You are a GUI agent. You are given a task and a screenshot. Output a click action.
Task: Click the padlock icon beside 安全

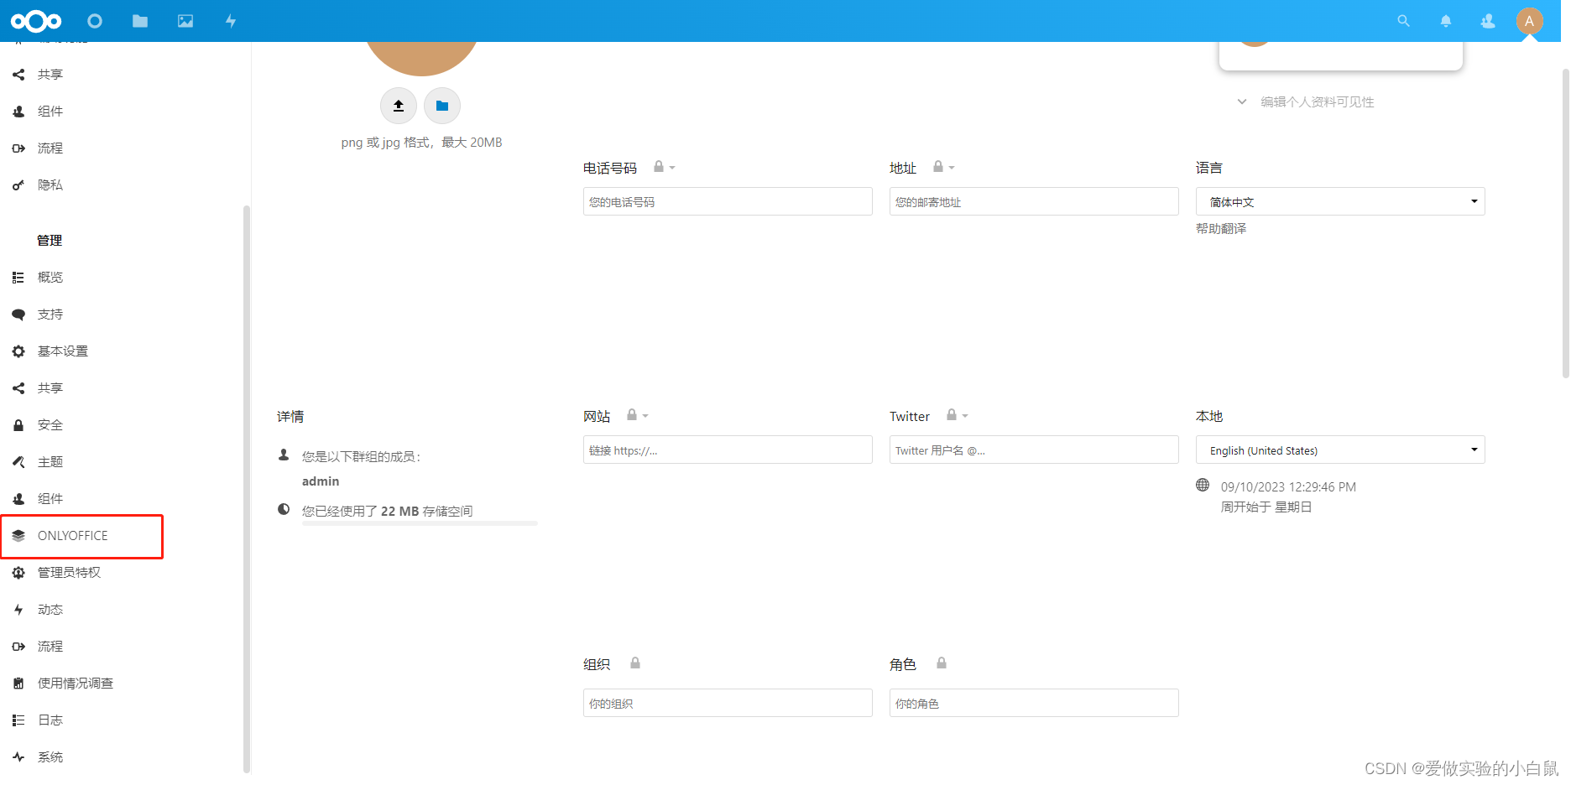pyautogui.click(x=18, y=425)
